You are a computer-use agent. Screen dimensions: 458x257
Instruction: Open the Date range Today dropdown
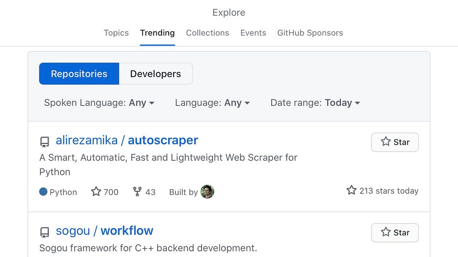point(314,102)
